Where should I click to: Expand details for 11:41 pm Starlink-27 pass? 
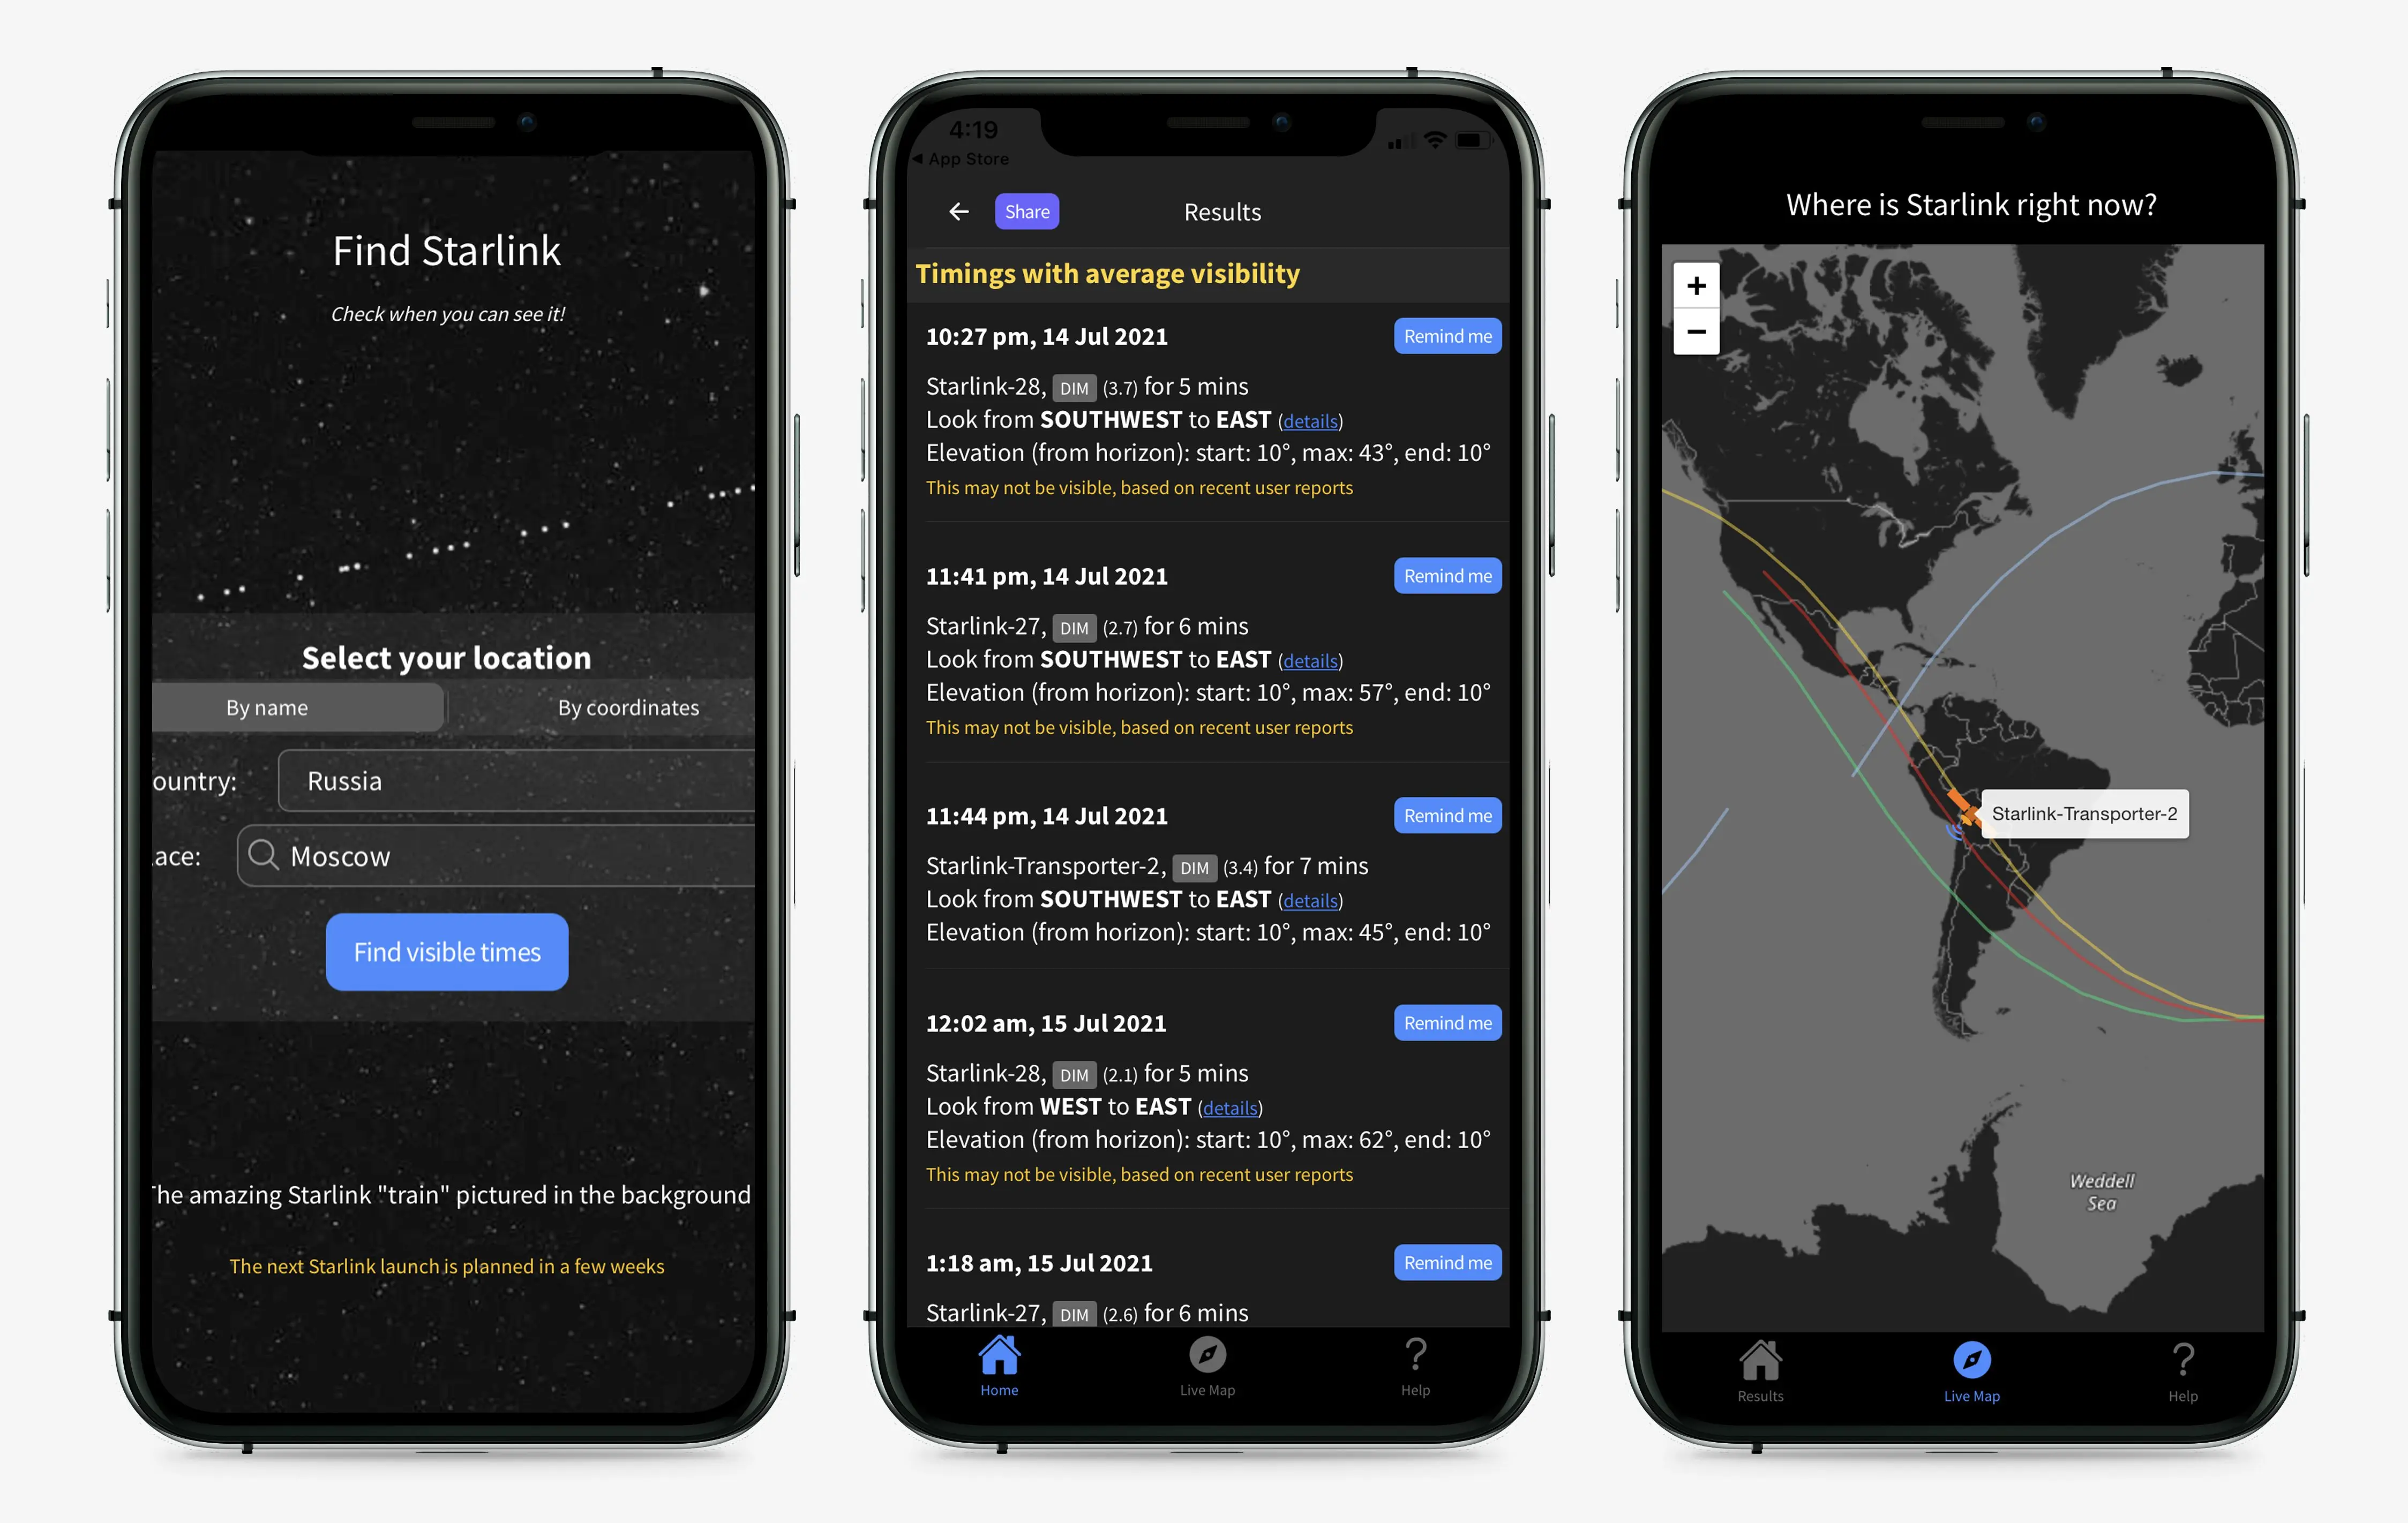click(1308, 658)
